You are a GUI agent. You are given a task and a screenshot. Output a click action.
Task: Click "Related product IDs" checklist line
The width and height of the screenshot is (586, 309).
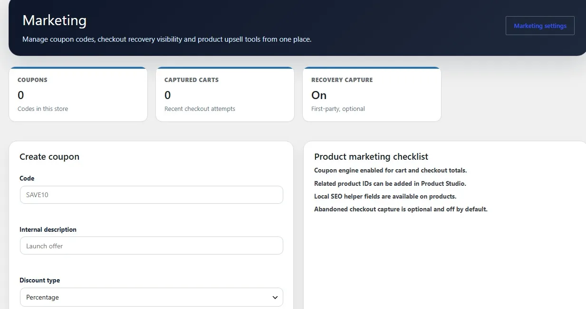pos(390,183)
